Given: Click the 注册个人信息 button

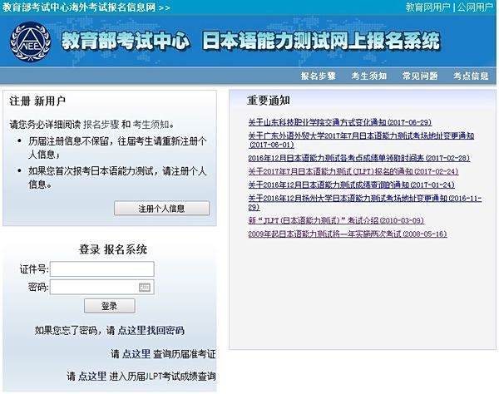Looking at the screenshot, I should tap(161, 209).
